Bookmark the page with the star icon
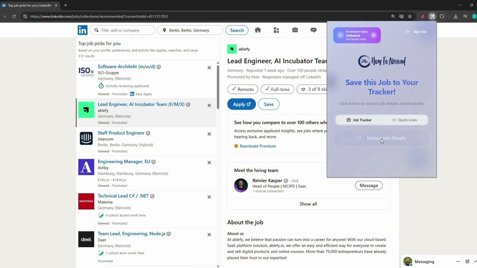477x268 pixels. point(410,16)
